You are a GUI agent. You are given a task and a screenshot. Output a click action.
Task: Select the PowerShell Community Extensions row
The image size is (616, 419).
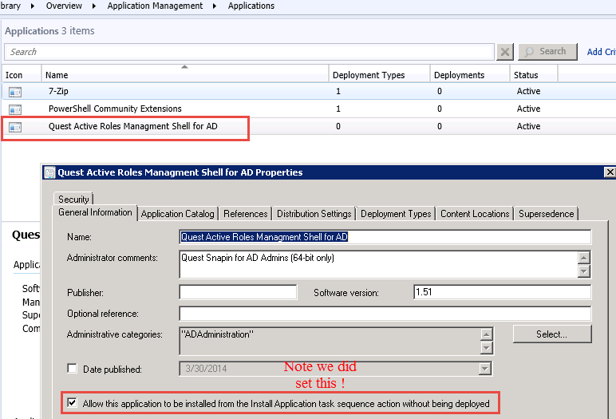[x=309, y=109]
